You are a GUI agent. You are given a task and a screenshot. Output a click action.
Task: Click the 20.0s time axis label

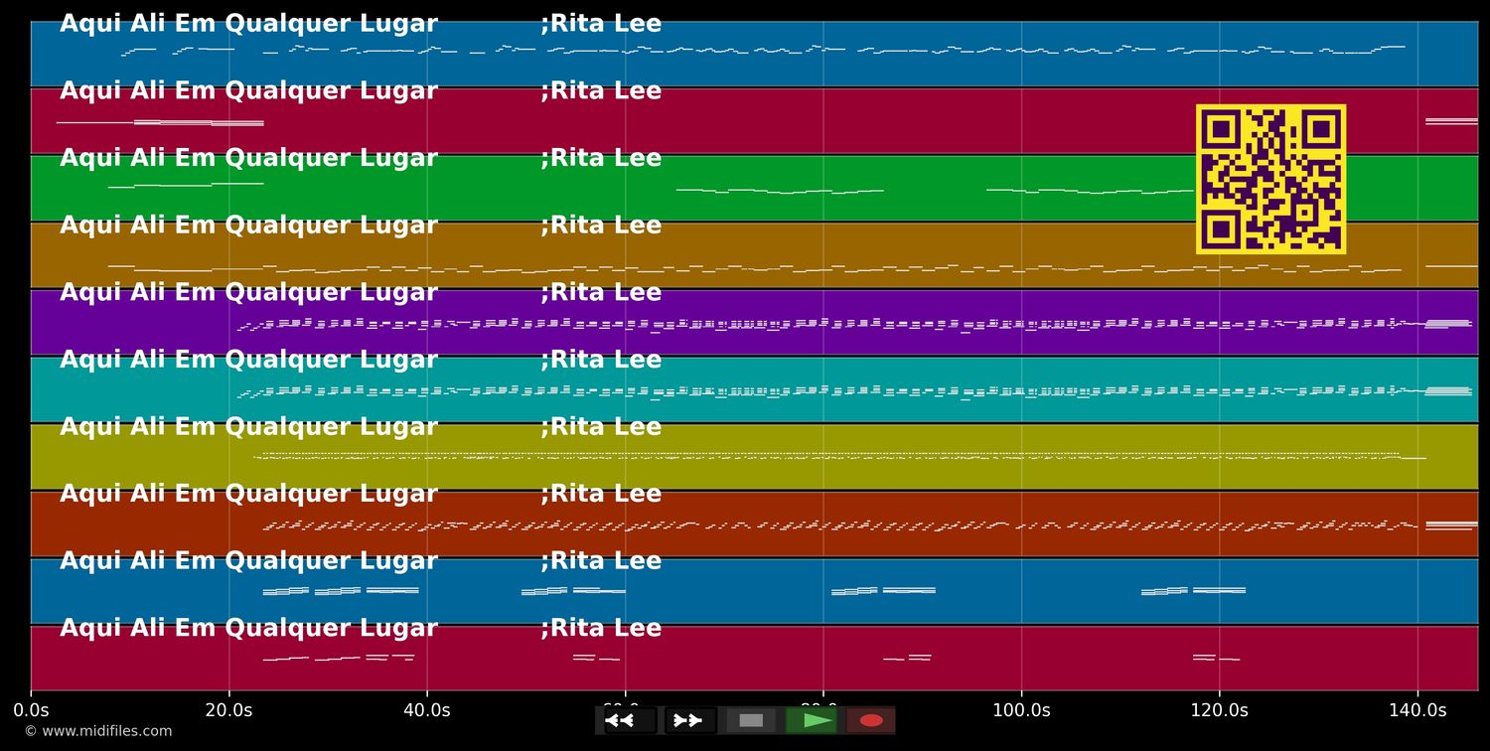pos(228,710)
